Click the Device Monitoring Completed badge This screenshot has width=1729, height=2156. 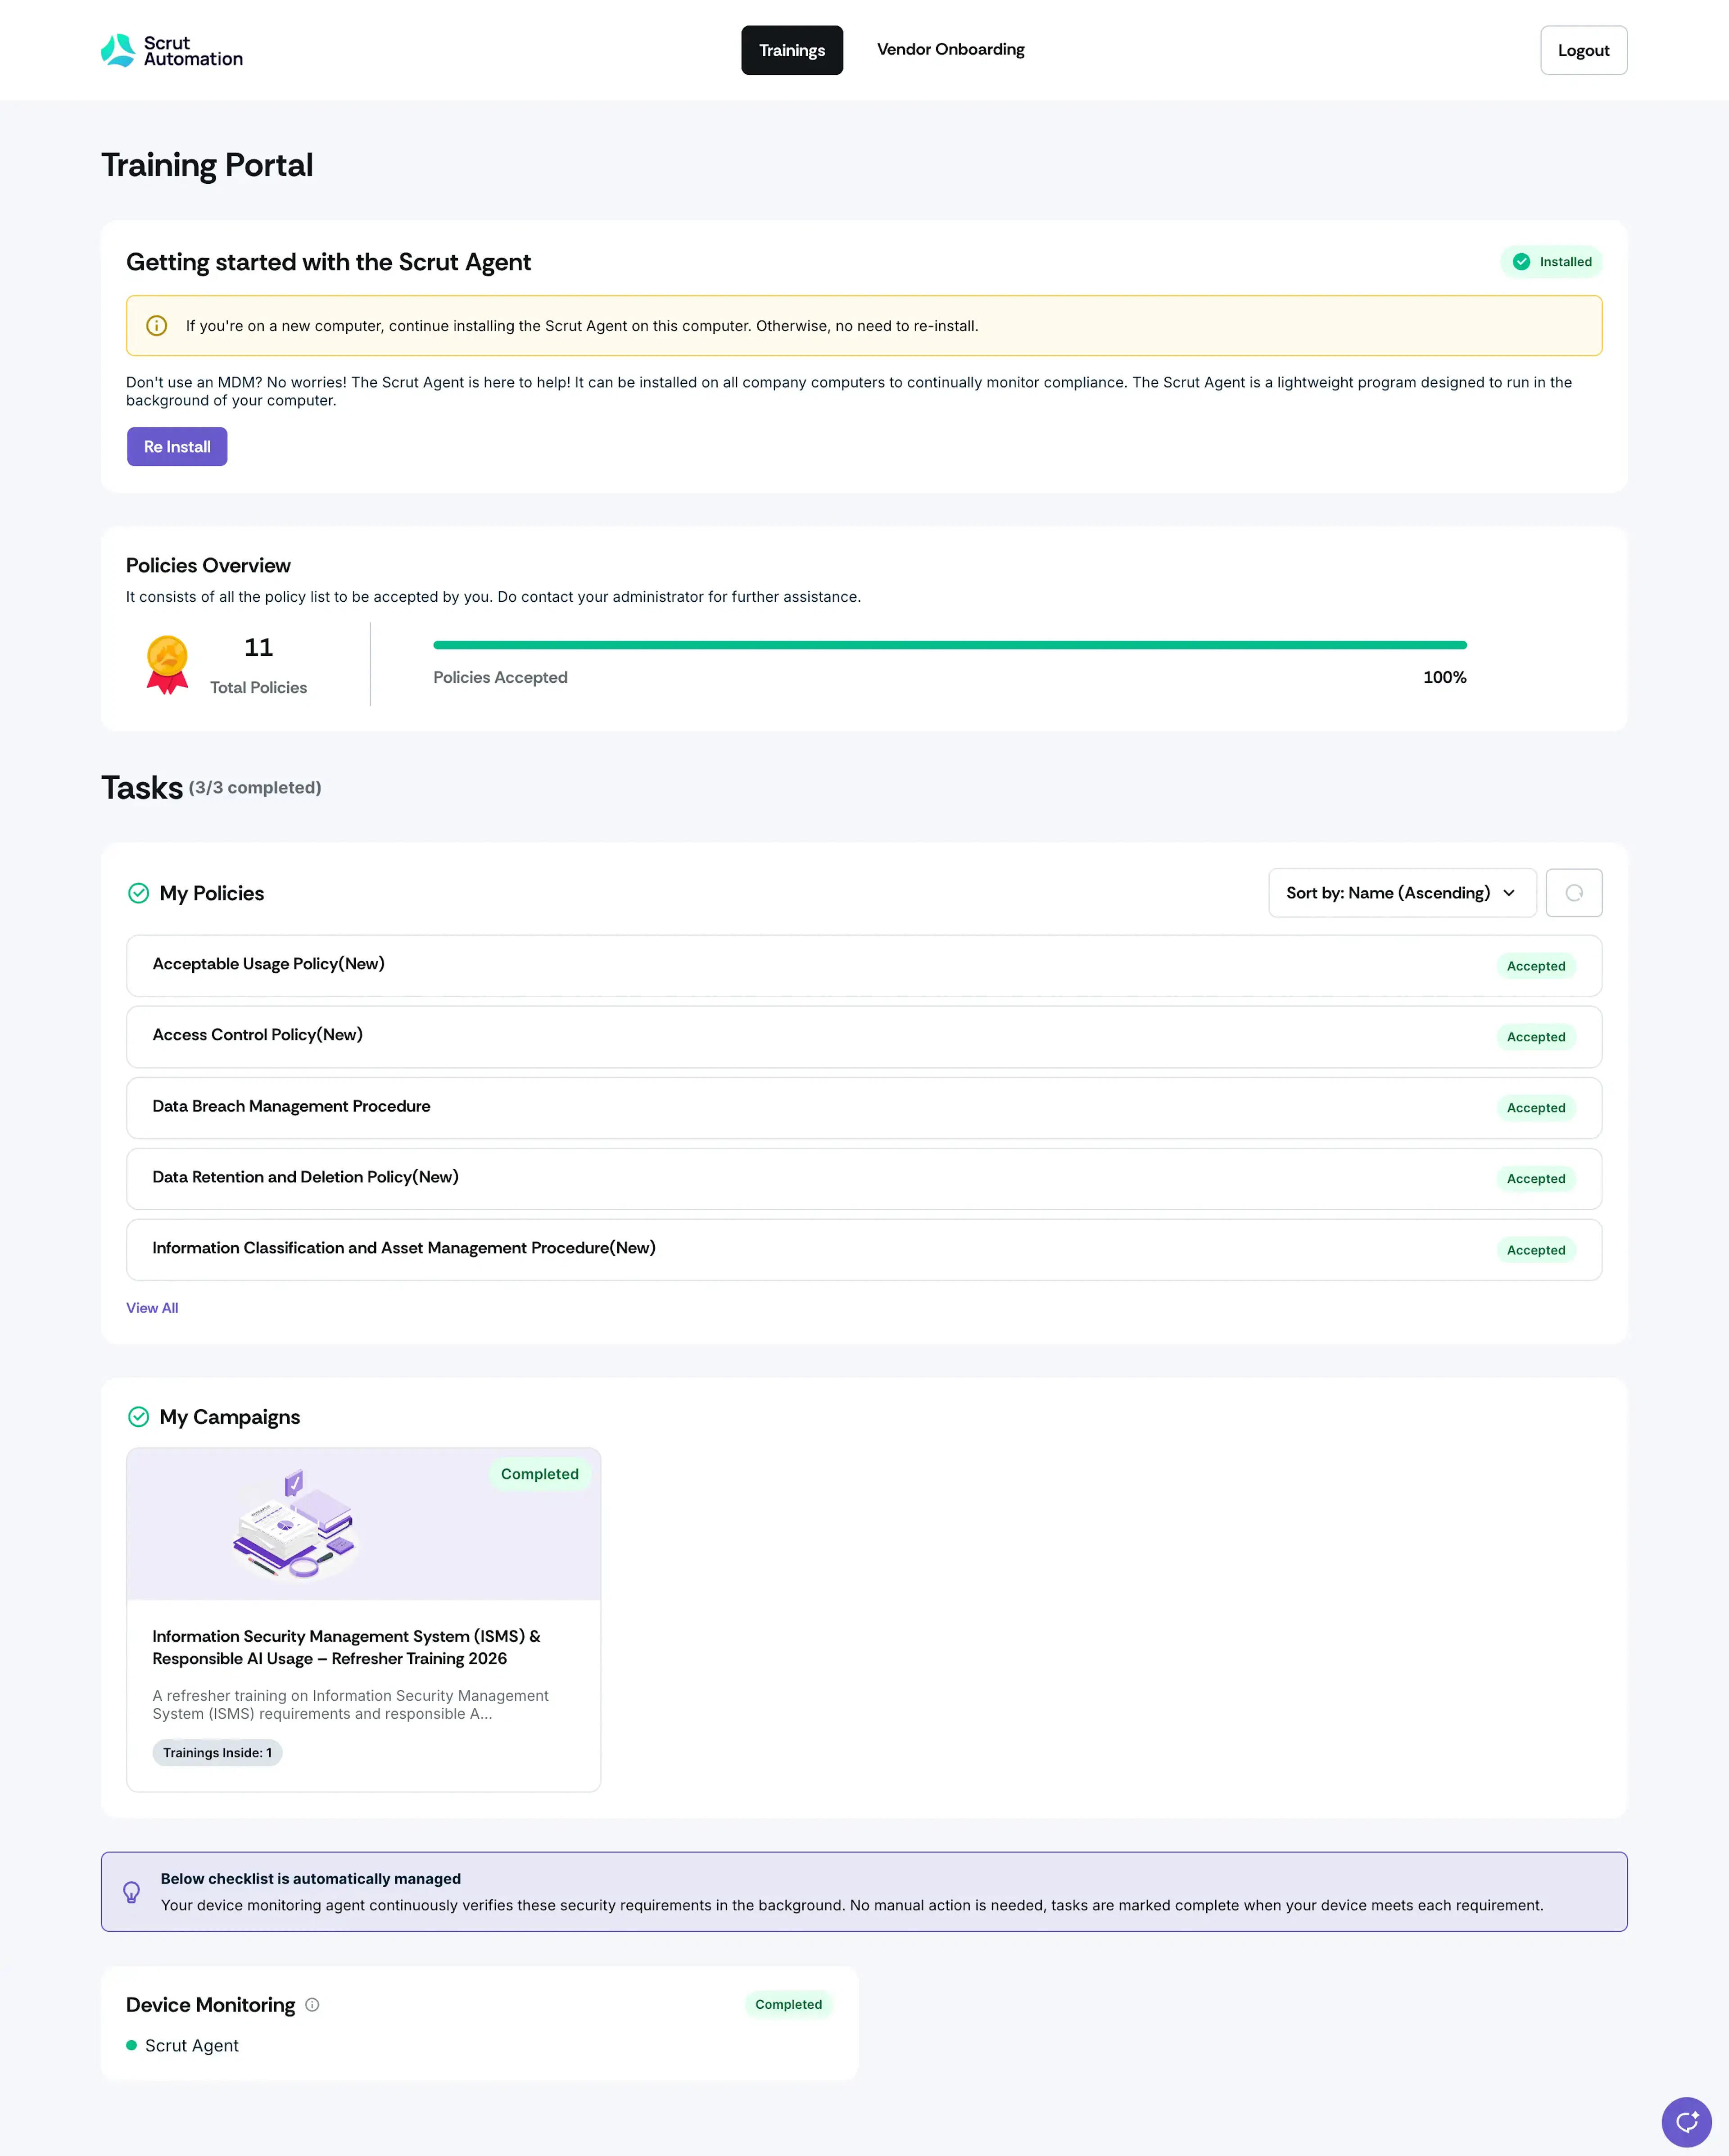click(789, 2004)
